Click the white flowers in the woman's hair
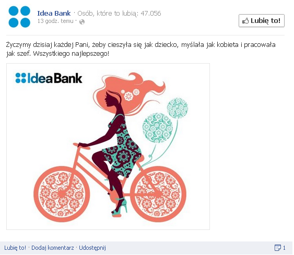Image resolution: width=294 pixels, height=255 pixels. [x=130, y=94]
